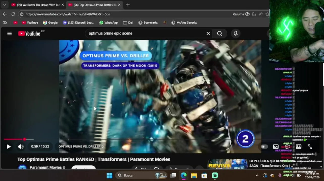Open Paramount Movies channel avatar
The image size is (324, 181).
coord(22,167)
